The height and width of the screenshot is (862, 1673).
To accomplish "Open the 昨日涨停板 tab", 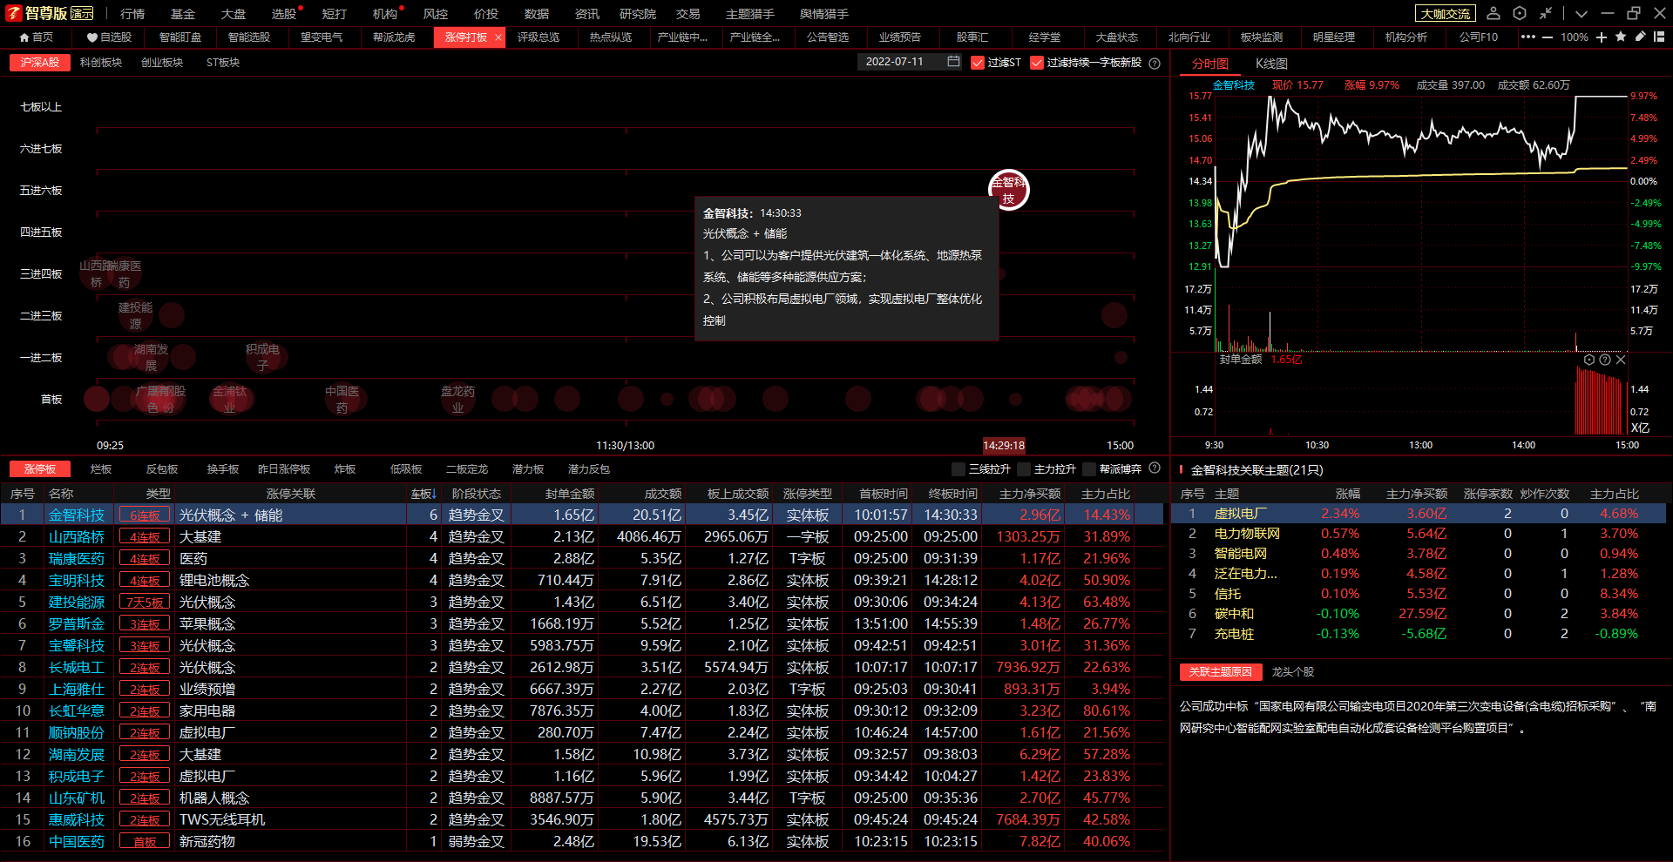I will (x=284, y=469).
